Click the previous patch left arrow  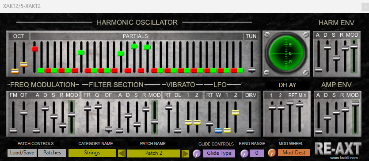(x=122, y=153)
